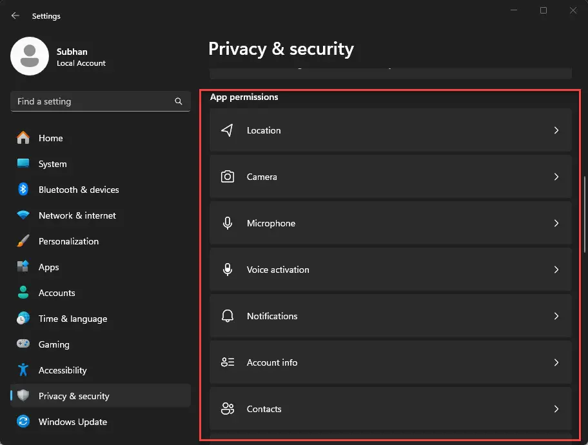The height and width of the screenshot is (445, 588).
Task: Click the Location arrow icon
Action: click(227, 130)
